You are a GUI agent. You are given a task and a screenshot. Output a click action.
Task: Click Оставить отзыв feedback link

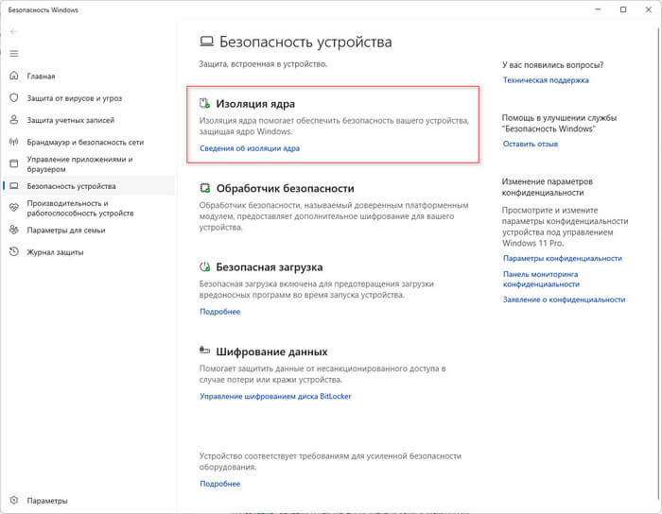click(x=530, y=144)
